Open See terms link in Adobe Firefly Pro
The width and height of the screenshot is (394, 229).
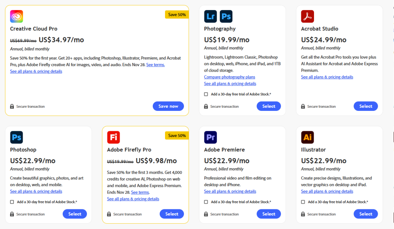tap(140, 192)
